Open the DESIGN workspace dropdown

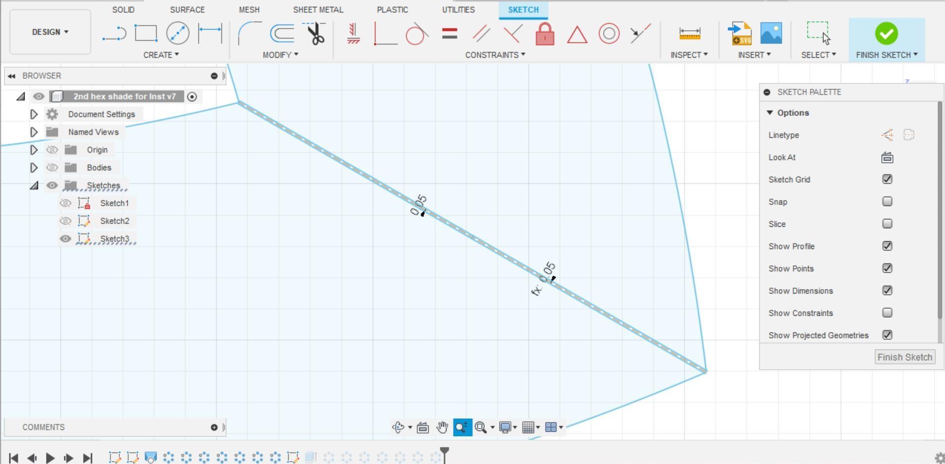coord(50,32)
